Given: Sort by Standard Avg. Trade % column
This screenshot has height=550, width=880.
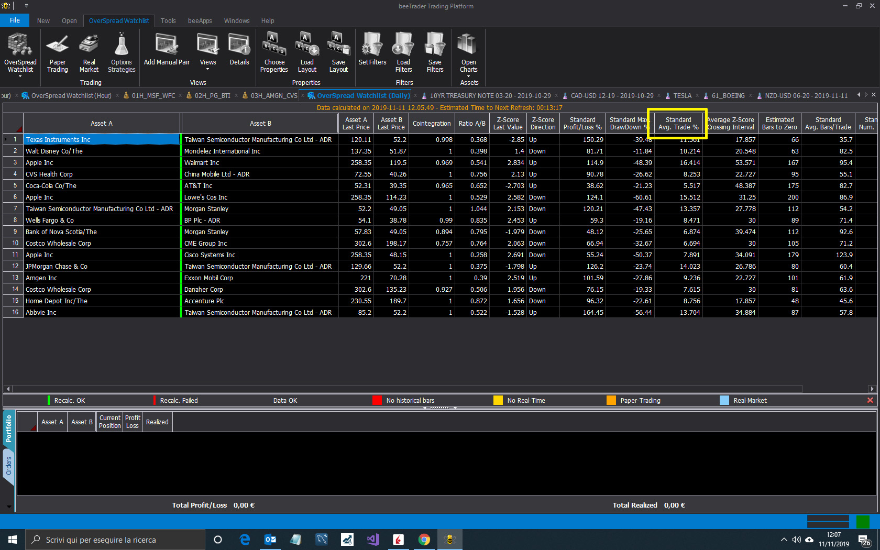Looking at the screenshot, I should (678, 124).
